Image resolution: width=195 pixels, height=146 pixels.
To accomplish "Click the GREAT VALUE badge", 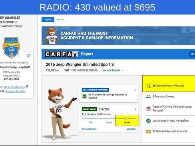I will (90, 109).
